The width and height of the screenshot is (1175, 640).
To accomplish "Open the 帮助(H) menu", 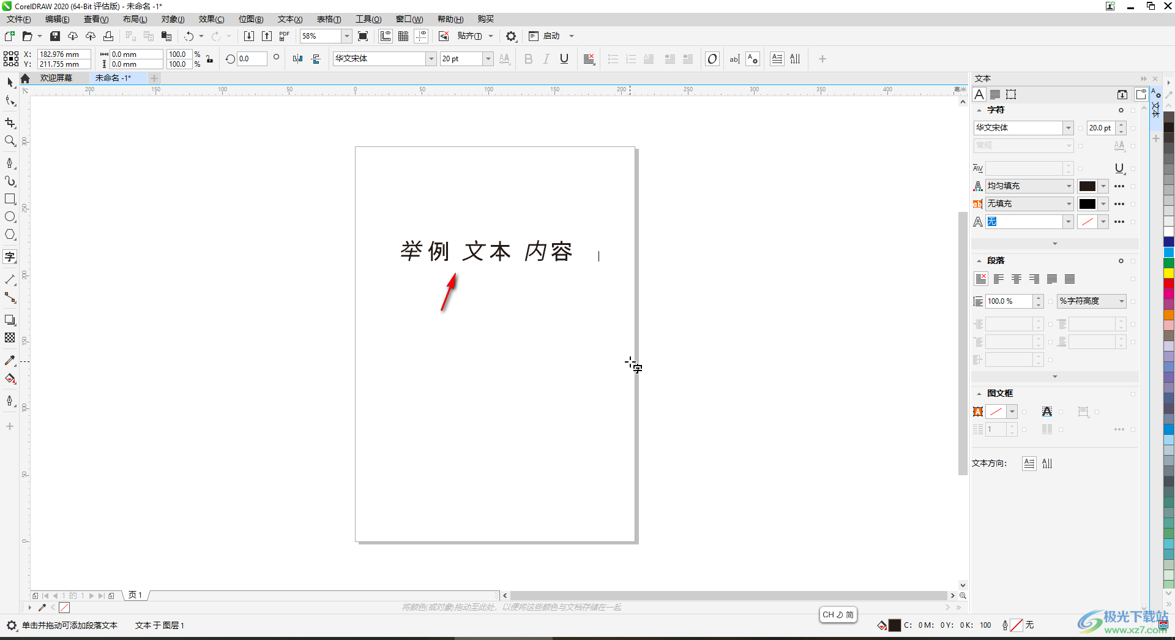I will click(450, 19).
